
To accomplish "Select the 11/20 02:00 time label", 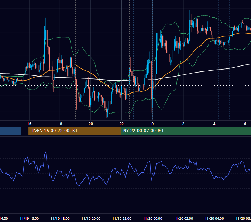I will pyautogui.click(x=183, y=218).
